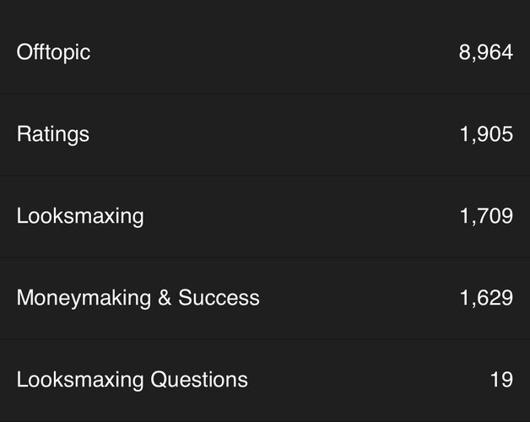This screenshot has height=422, width=530.
Task: Click the 8,964 count next to Offtopic
Action: point(486,52)
